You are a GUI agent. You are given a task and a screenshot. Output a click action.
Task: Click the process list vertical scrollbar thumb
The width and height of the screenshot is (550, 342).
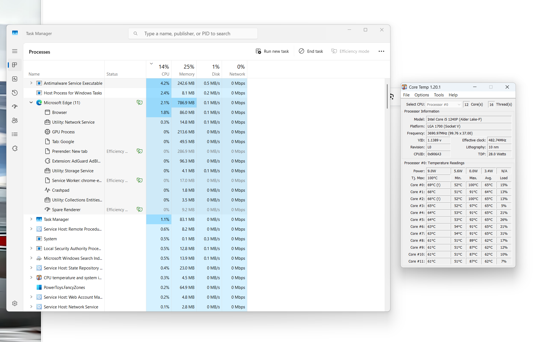pos(387,96)
